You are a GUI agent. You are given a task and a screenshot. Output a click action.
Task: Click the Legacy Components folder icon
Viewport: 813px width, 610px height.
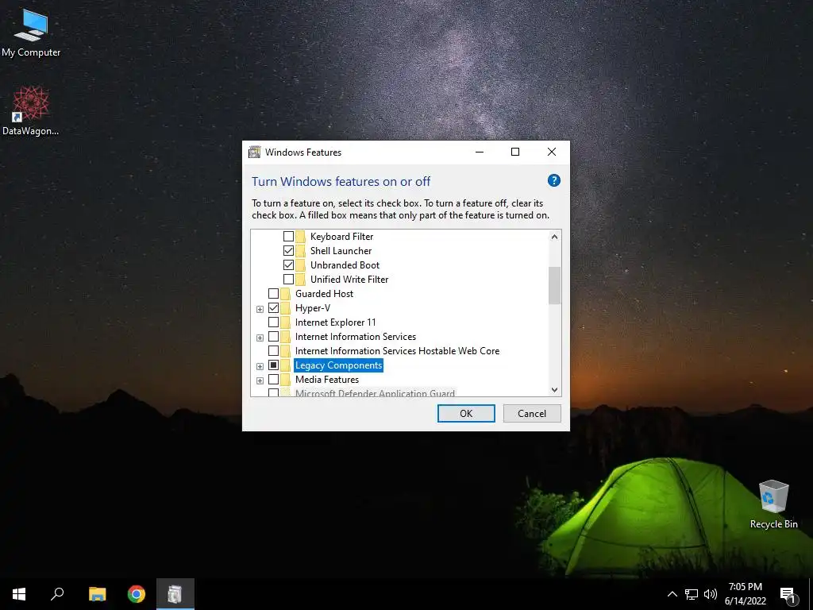[286, 365]
